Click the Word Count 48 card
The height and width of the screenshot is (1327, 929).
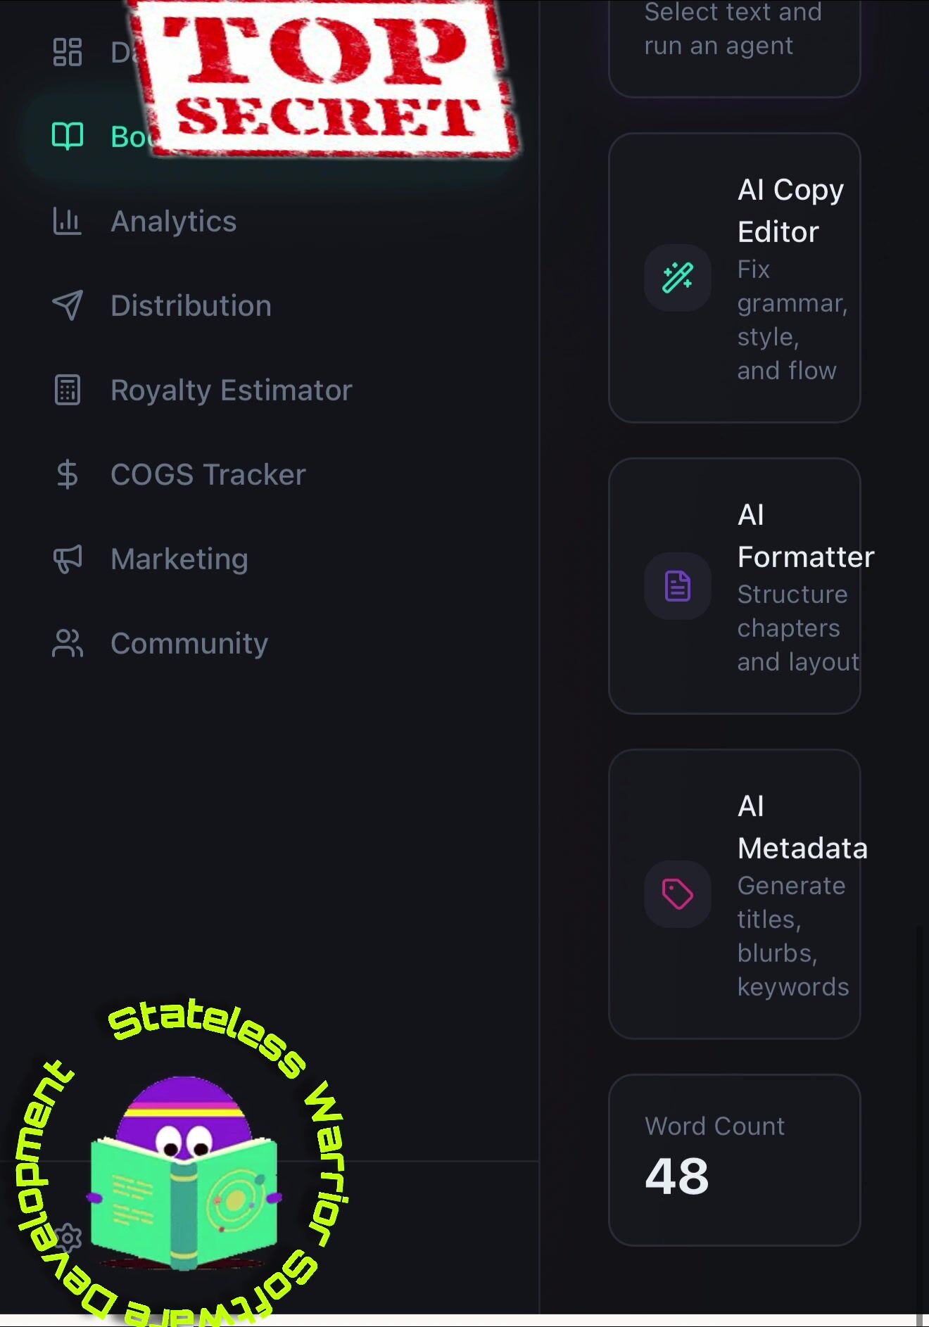pos(734,1160)
